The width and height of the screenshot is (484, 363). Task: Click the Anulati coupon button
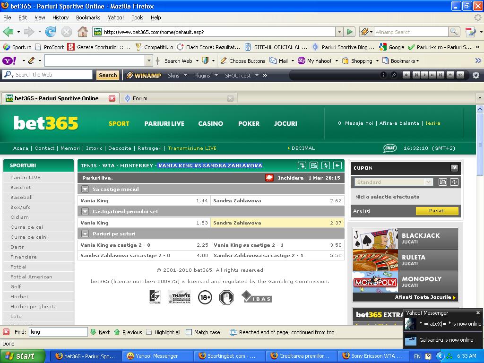362,211
